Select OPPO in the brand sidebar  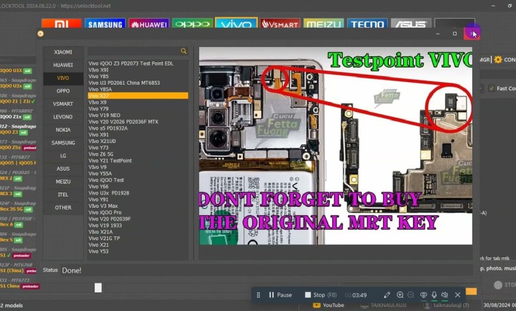tap(64, 91)
